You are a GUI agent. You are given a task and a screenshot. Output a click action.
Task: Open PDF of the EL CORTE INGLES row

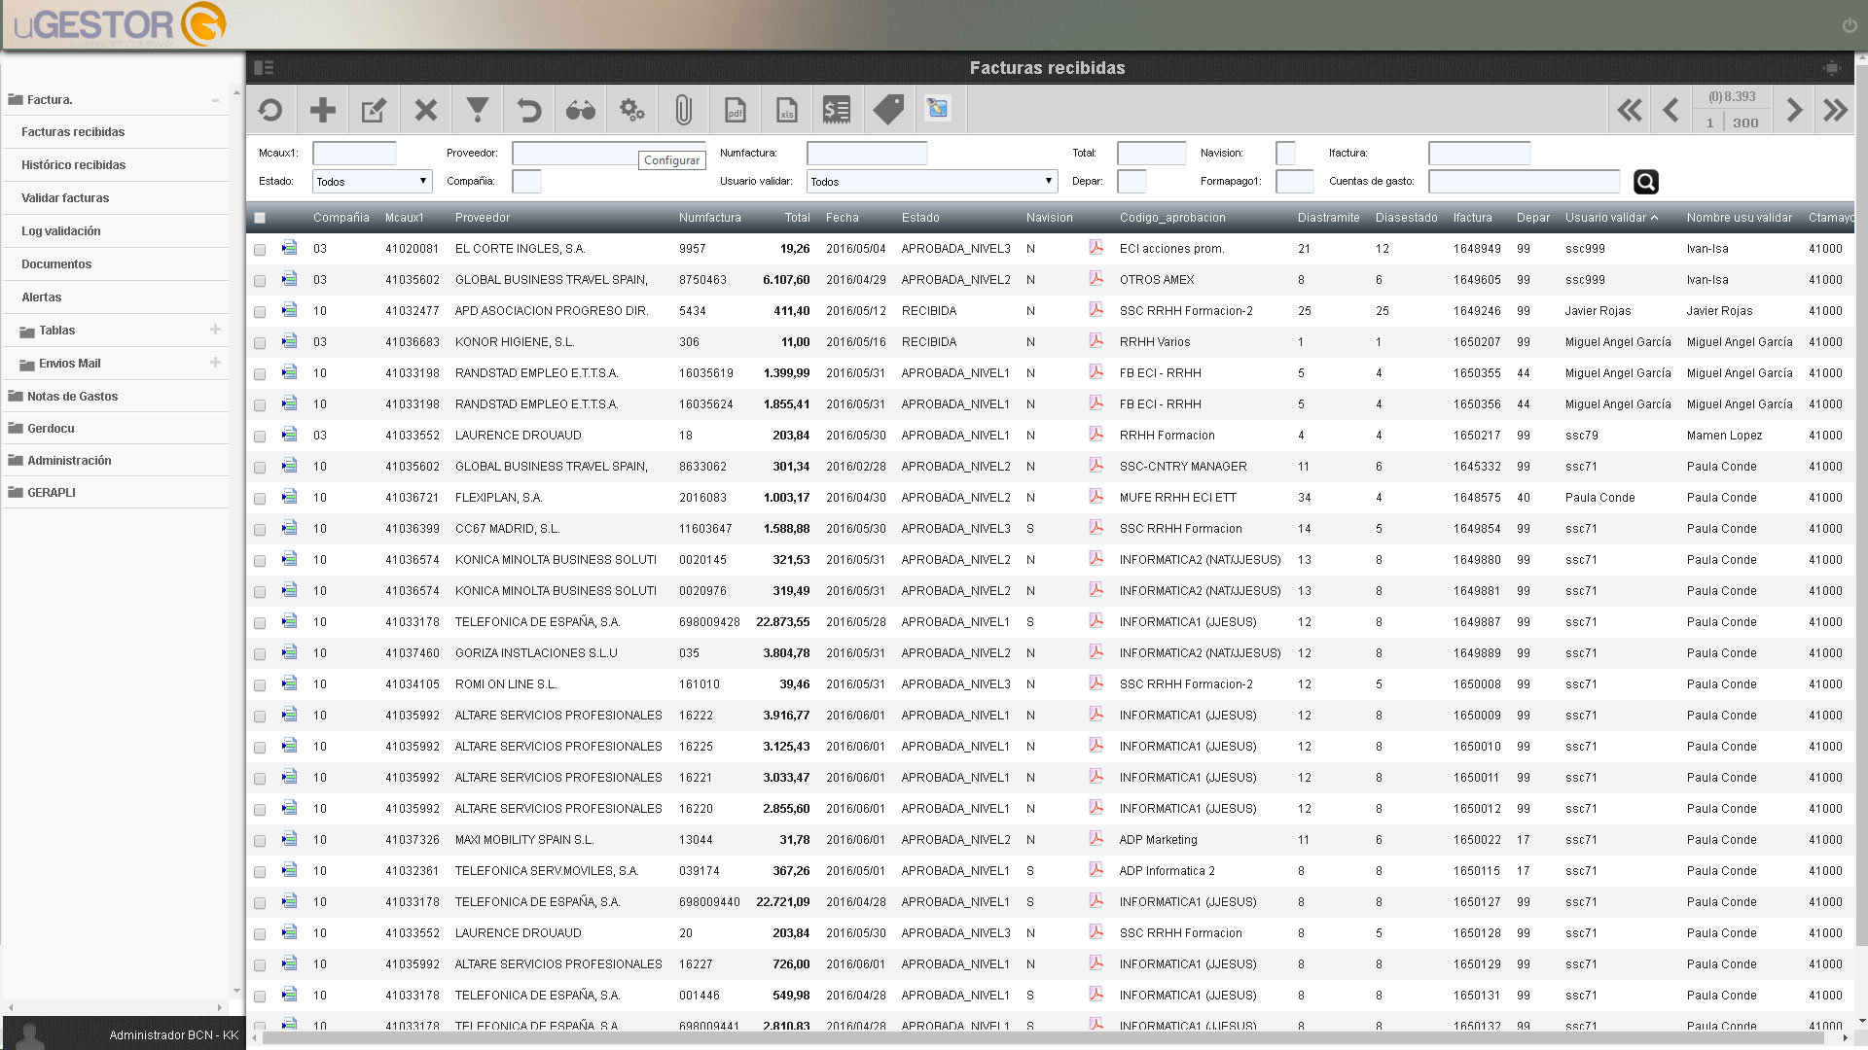click(1096, 248)
